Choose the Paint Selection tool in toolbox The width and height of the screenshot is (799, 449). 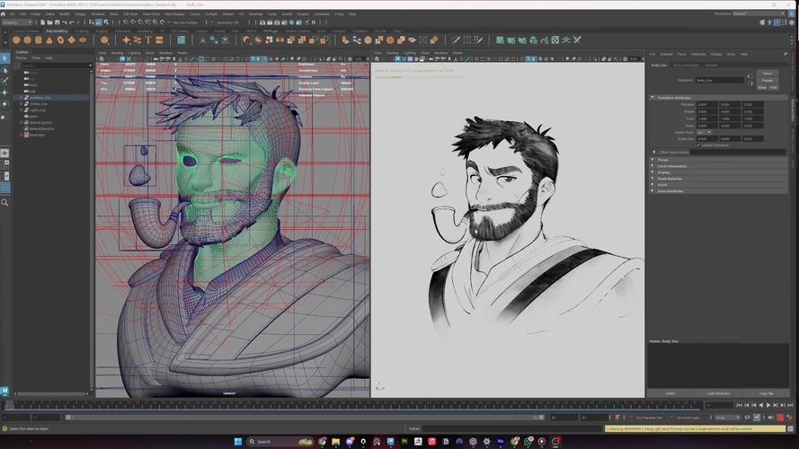point(4,81)
